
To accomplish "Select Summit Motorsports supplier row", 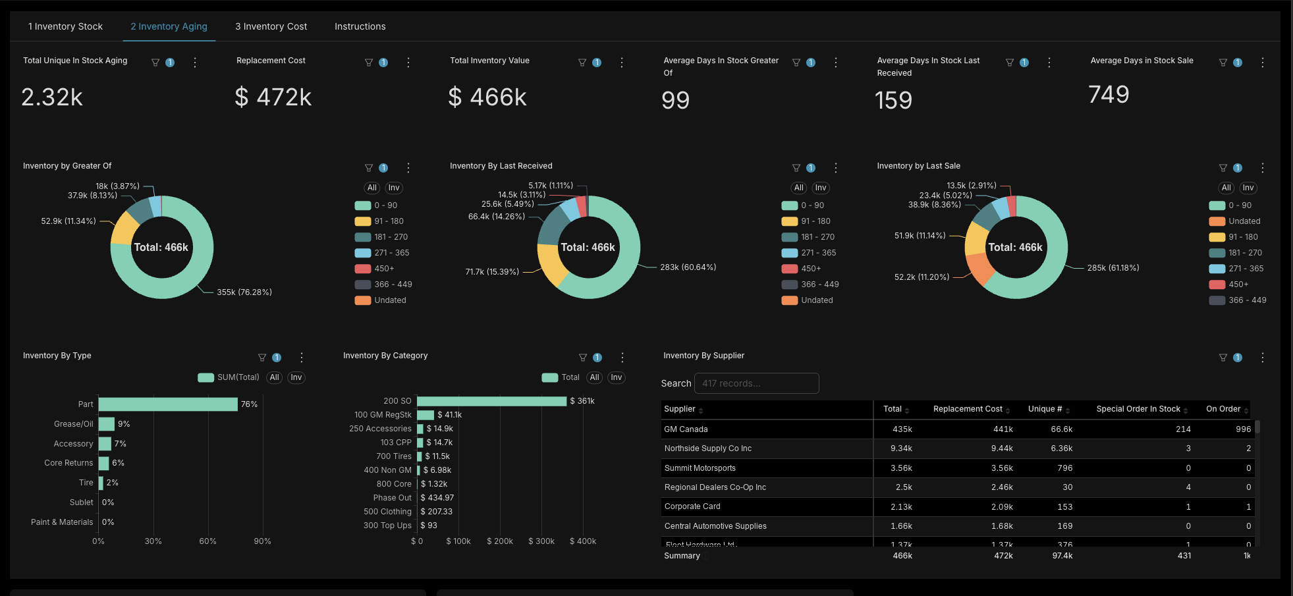I will (x=957, y=468).
